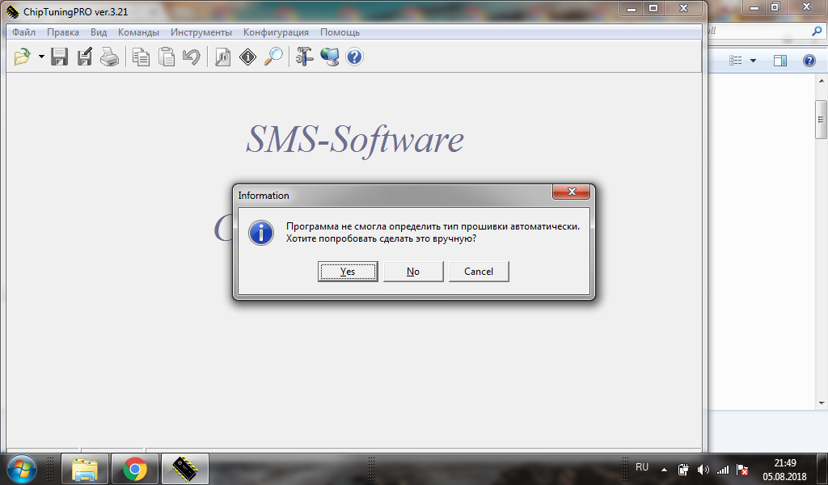Open Google Chrome from the taskbar

(135, 468)
